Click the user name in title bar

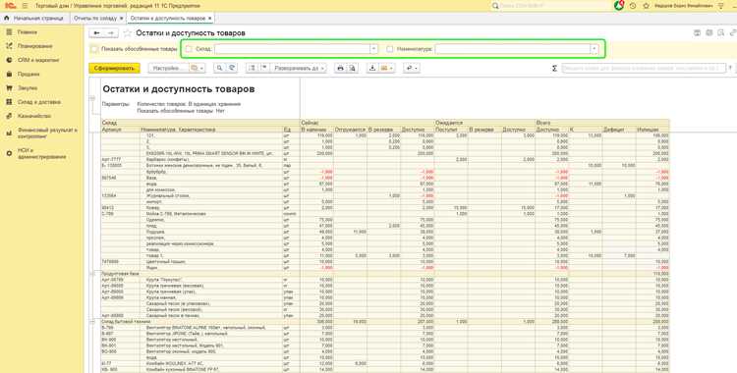(683, 6)
